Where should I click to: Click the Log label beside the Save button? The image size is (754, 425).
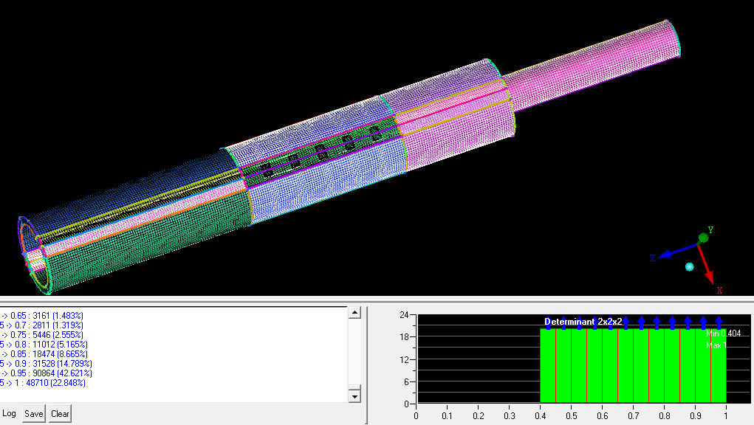9,413
